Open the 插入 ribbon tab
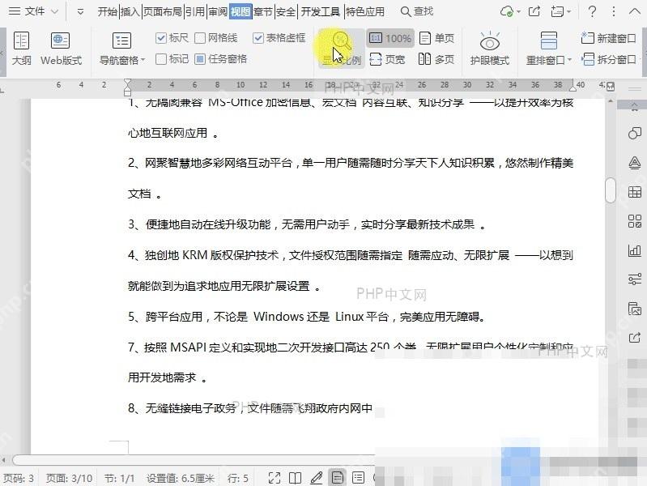Viewport: 647px width, 486px height. 130,12
